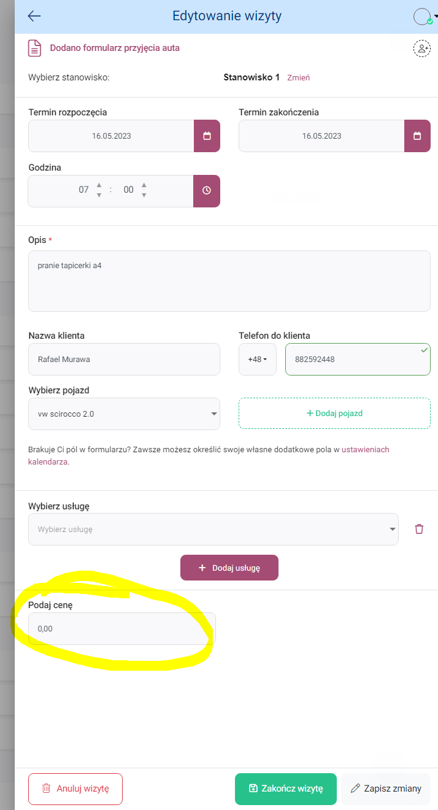
Task: Open the clock time picker
Action: [x=207, y=191]
